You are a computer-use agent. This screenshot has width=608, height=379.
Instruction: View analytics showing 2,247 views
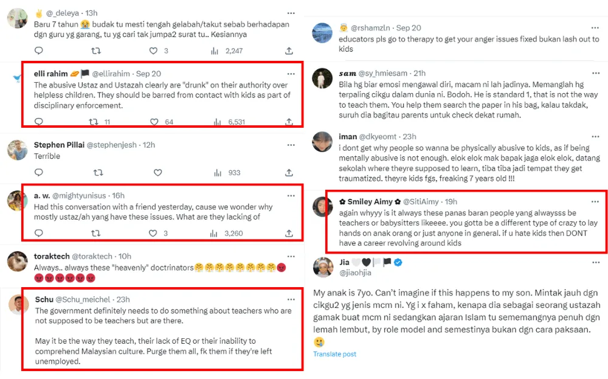pos(228,51)
